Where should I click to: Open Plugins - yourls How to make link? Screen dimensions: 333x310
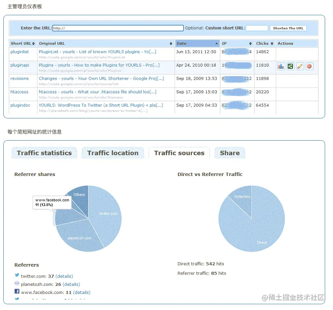click(99, 65)
